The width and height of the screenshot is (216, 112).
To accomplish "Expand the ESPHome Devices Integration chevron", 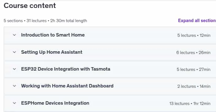I will pyautogui.click(x=14, y=103).
